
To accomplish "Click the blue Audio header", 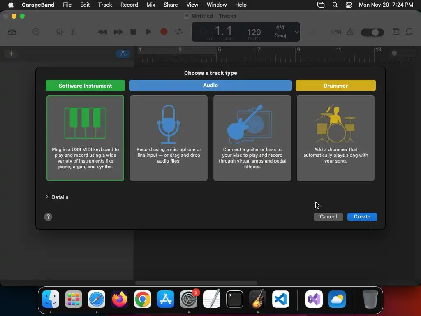I will pos(210,86).
